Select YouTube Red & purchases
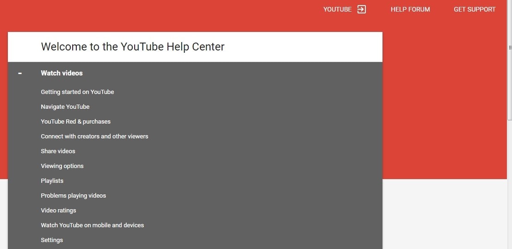Viewport: 512px width, 249px height. [76, 122]
